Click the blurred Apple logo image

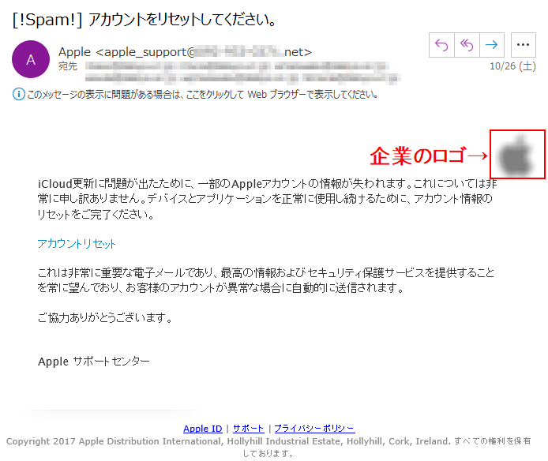tap(517, 155)
